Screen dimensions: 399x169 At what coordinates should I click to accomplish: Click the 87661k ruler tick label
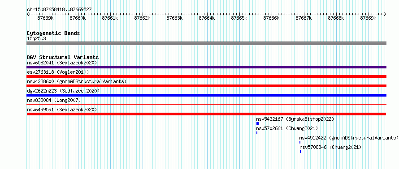(x=110, y=18)
